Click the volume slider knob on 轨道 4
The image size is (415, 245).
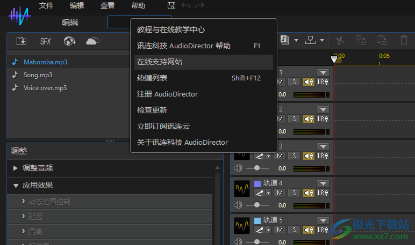[x=257, y=205]
